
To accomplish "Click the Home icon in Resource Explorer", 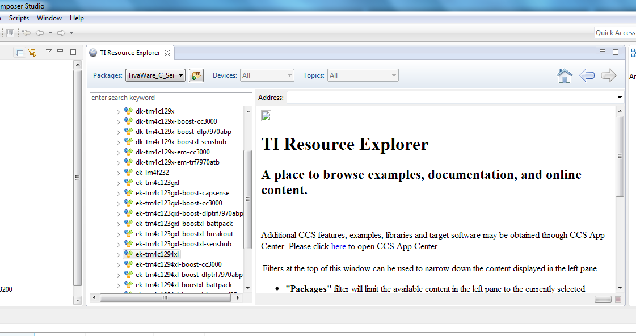I will pos(564,75).
